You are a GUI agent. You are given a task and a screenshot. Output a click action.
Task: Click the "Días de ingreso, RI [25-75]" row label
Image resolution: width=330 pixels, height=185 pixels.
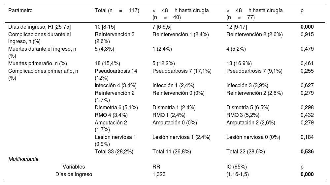40,27
